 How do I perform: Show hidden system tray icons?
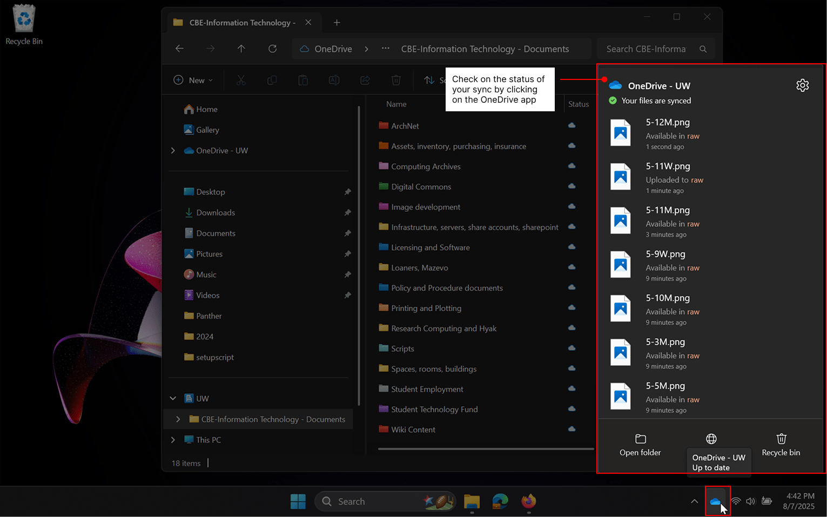pyautogui.click(x=694, y=501)
